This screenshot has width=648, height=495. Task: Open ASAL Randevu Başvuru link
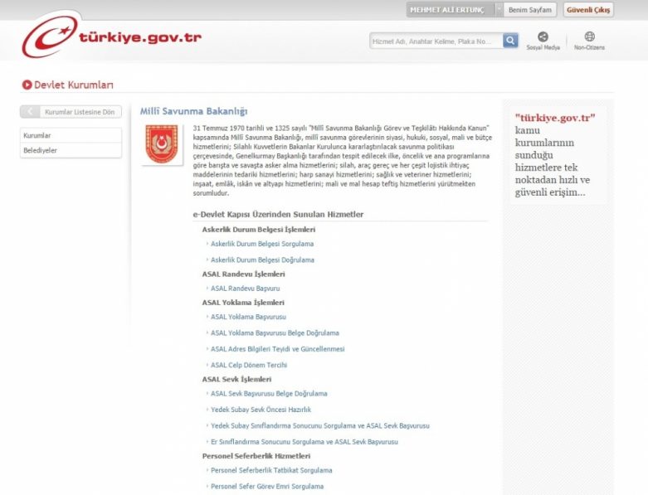coord(245,289)
